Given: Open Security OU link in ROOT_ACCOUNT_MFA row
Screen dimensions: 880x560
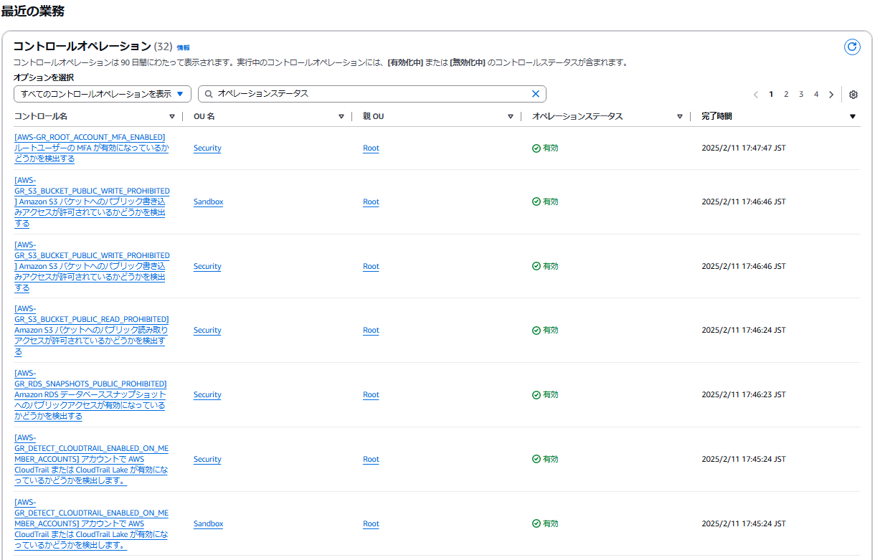Looking at the screenshot, I should tap(207, 148).
